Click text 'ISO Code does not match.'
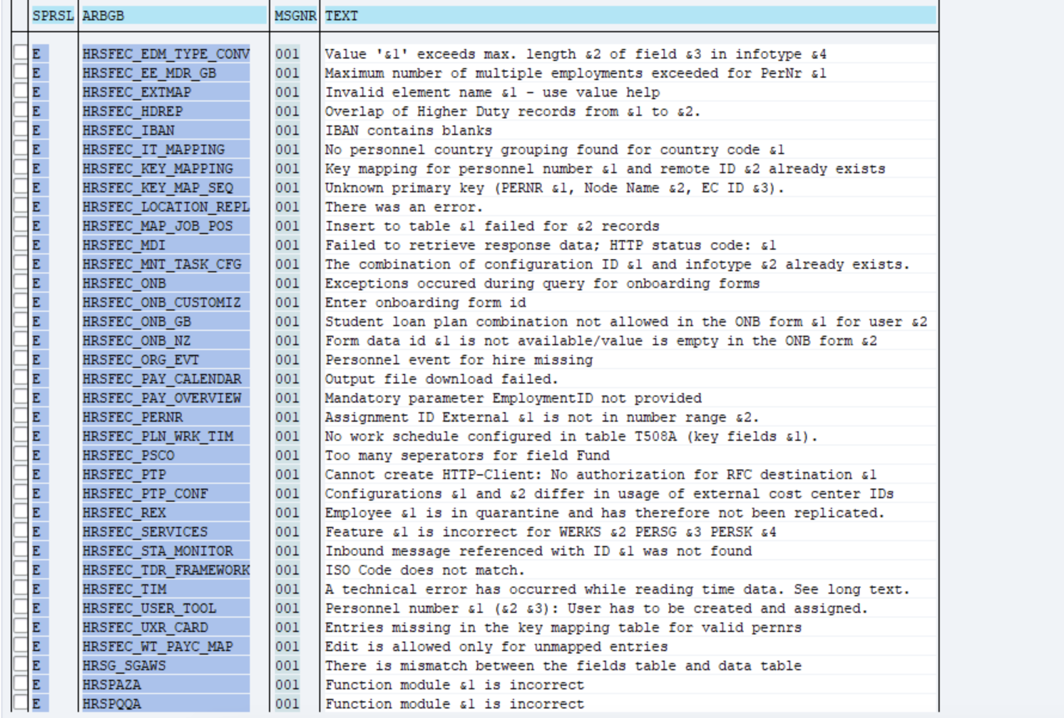This screenshot has width=1064, height=718. 424,570
